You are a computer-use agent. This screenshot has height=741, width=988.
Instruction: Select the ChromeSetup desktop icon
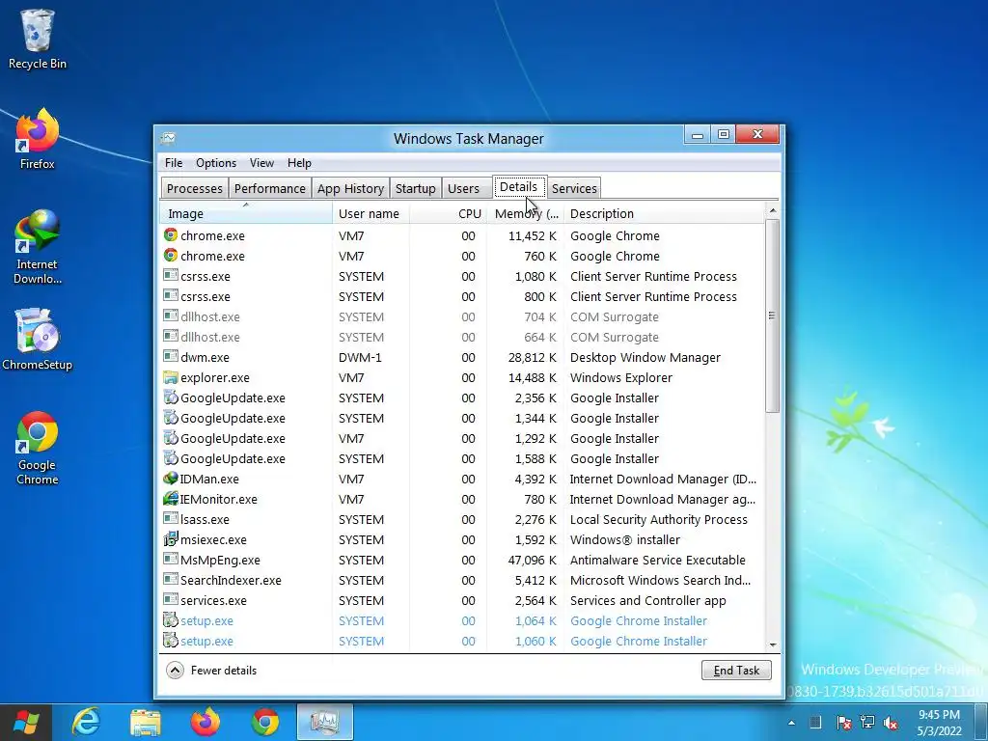click(x=38, y=339)
